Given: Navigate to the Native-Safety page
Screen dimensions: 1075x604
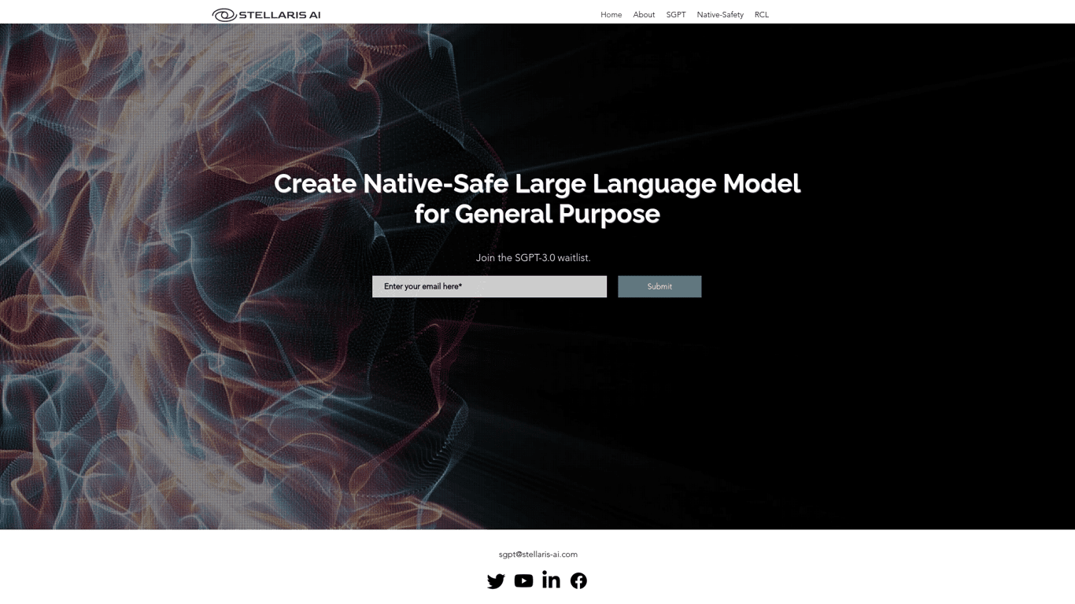Looking at the screenshot, I should (720, 15).
